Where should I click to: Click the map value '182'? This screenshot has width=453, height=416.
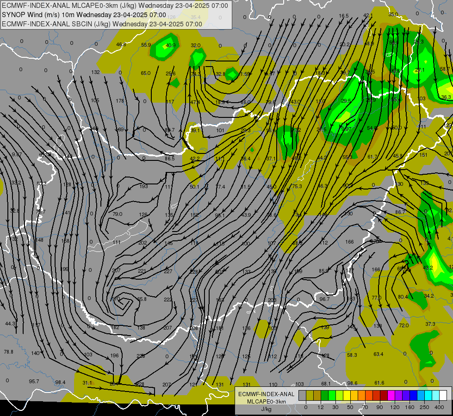tap(115, 327)
